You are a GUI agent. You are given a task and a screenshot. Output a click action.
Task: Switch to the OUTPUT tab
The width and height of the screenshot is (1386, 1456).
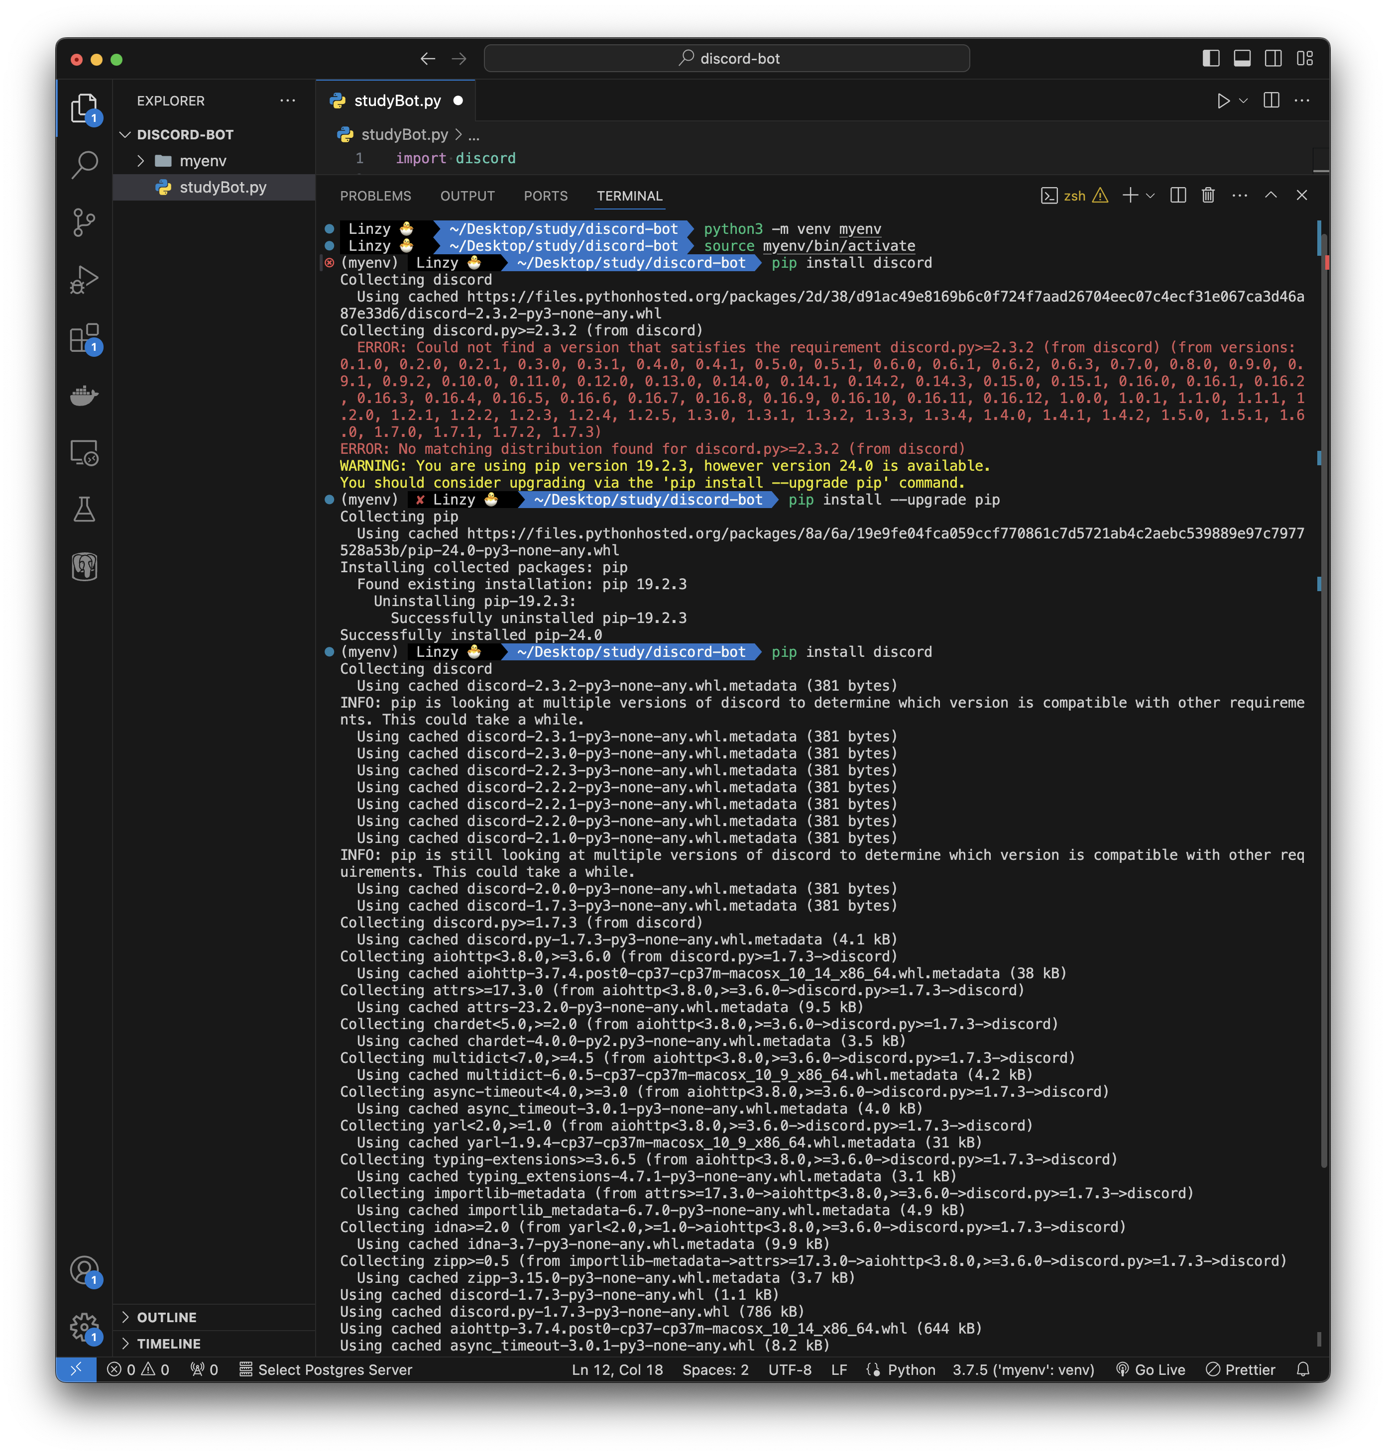point(467,196)
